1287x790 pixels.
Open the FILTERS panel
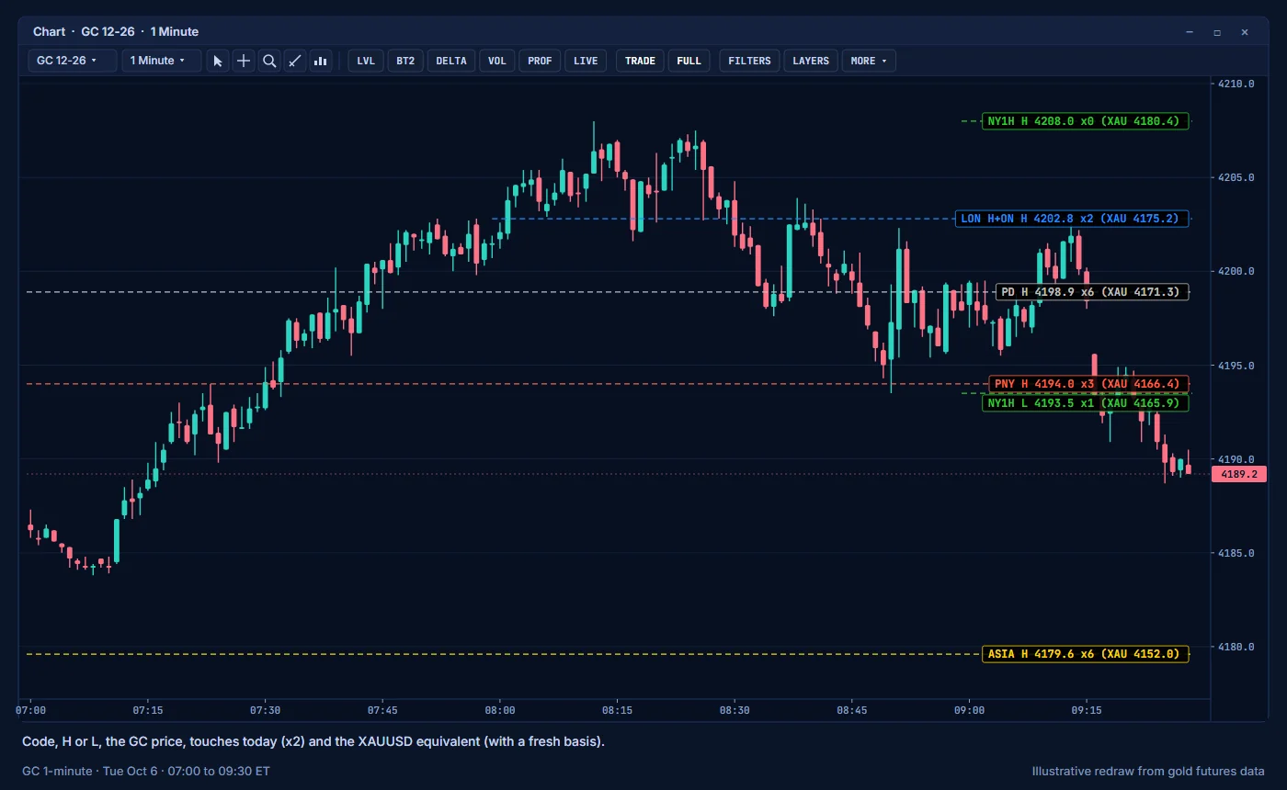point(749,61)
